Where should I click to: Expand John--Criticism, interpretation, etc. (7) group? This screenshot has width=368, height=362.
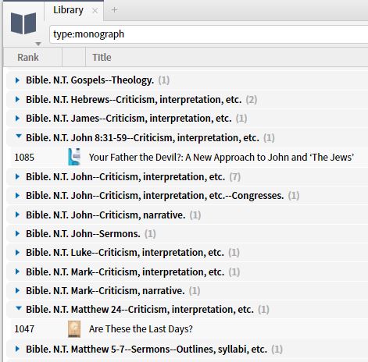(x=17, y=176)
